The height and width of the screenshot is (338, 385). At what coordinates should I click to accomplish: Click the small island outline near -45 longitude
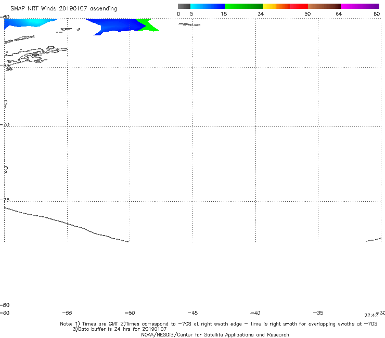pos(189,24)
